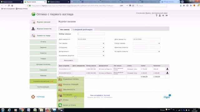The width and height of the screenshot is (200, 112).
Task: Open client icon in order 1 000 000 001 row
Action: click(x=167, y=69)
